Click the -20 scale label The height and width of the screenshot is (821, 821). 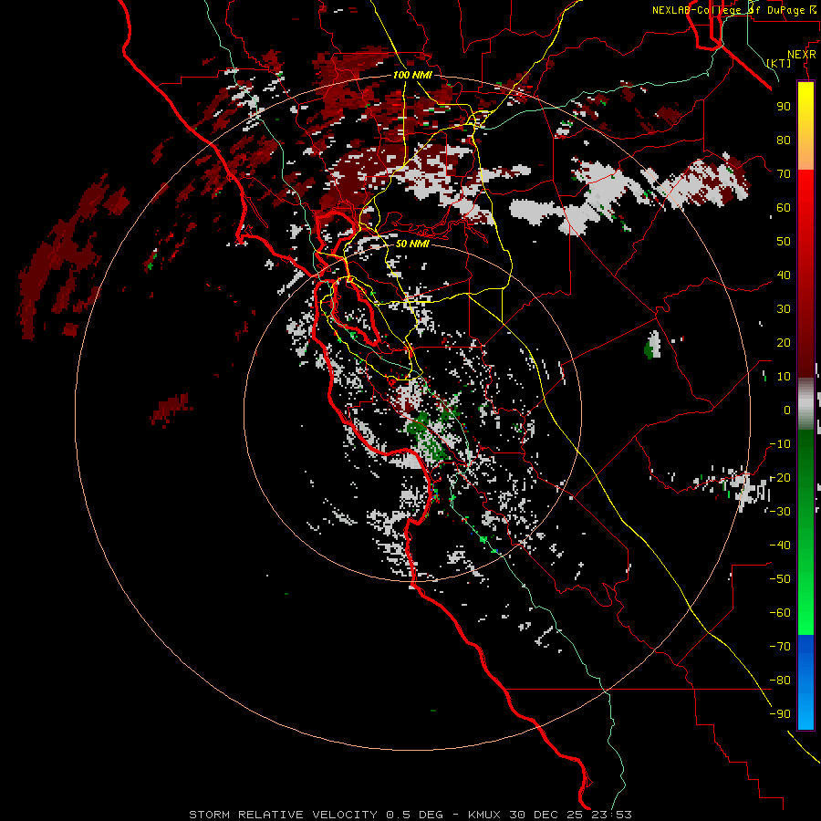(780, 477)
